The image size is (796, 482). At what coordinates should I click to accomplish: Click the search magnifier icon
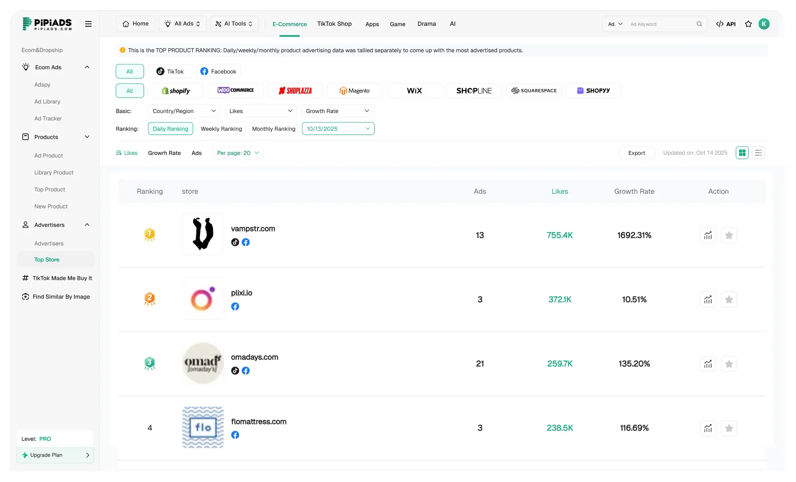699,24
